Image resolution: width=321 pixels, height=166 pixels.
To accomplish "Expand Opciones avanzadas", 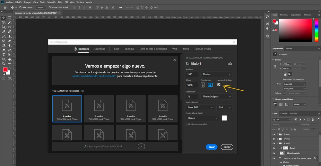I will [196, 124].
